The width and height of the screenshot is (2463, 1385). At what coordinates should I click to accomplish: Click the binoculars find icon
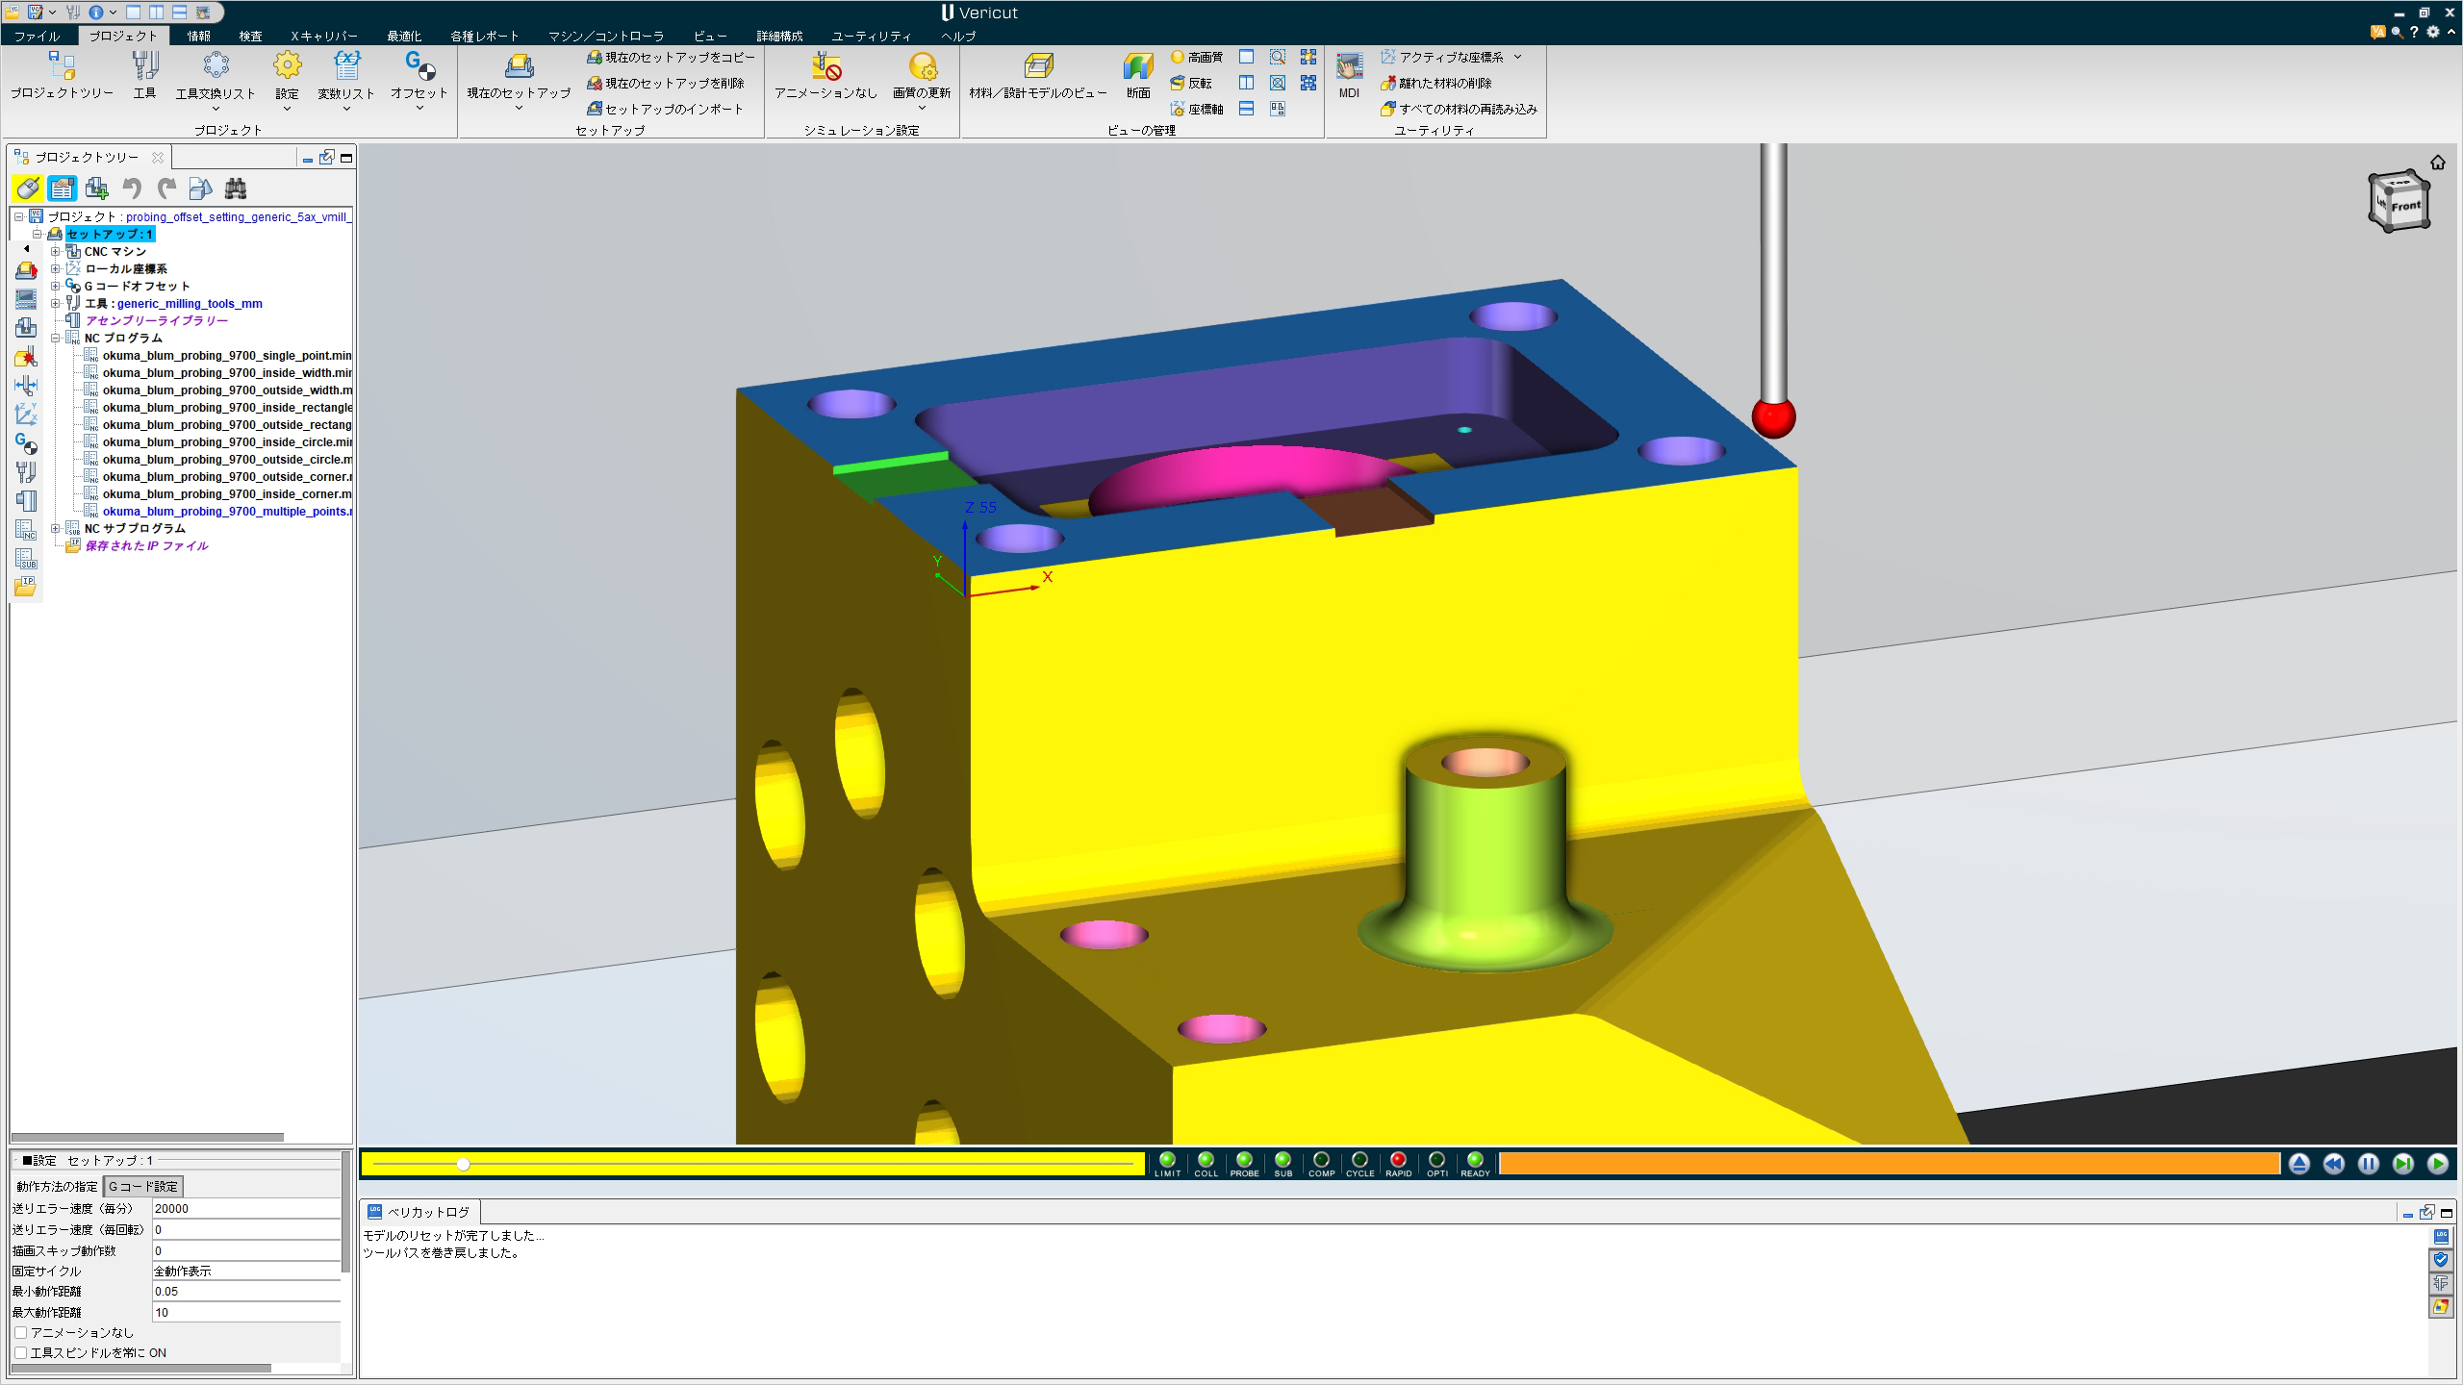(x=236, y=189)
